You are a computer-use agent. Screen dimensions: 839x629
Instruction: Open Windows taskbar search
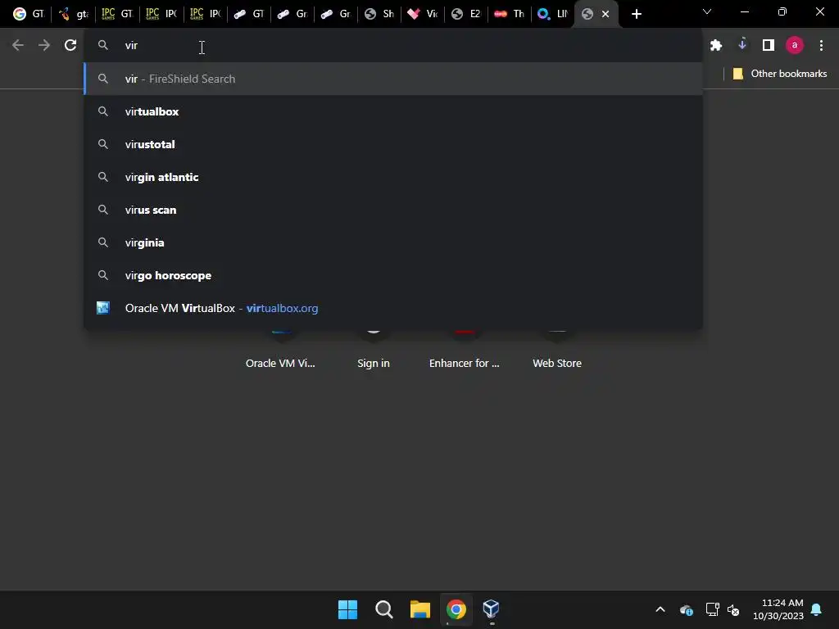click(383, 609)
